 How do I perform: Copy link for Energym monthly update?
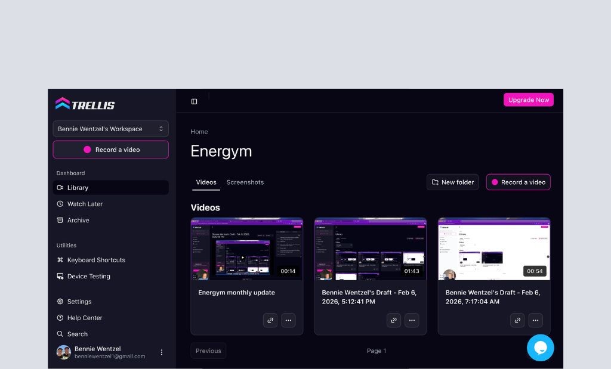click(x=270, y=320)
